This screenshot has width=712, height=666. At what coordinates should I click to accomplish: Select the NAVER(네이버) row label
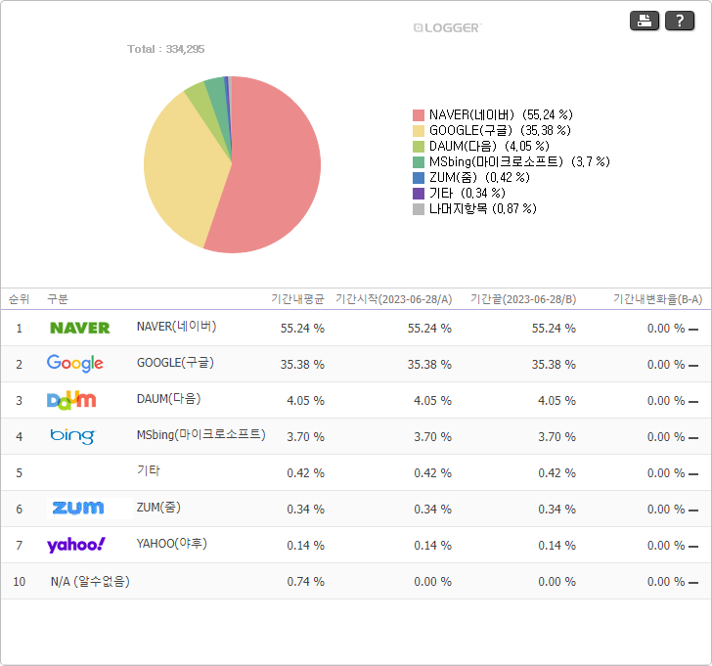click(177, 327)
